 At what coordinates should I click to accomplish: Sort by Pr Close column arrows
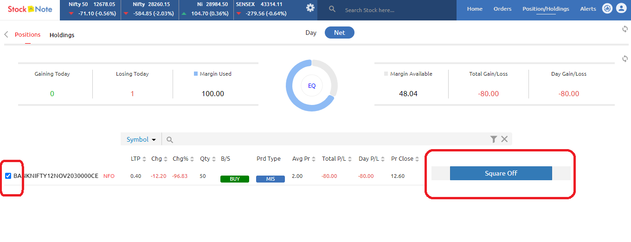418,159
